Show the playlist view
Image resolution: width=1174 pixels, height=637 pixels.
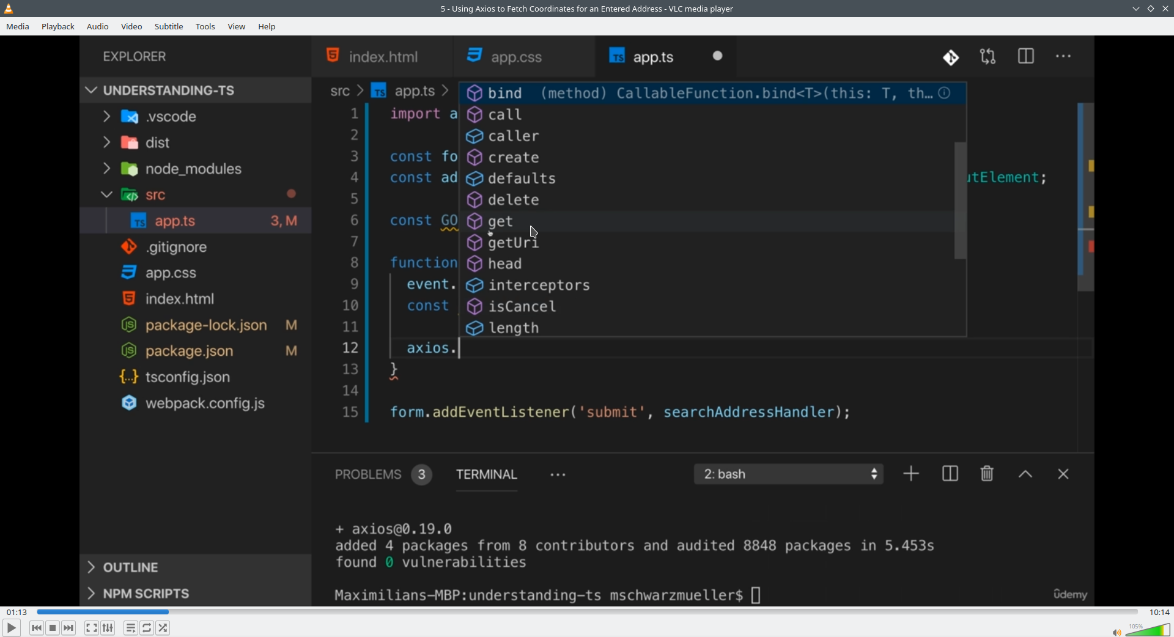pos(130,628)
